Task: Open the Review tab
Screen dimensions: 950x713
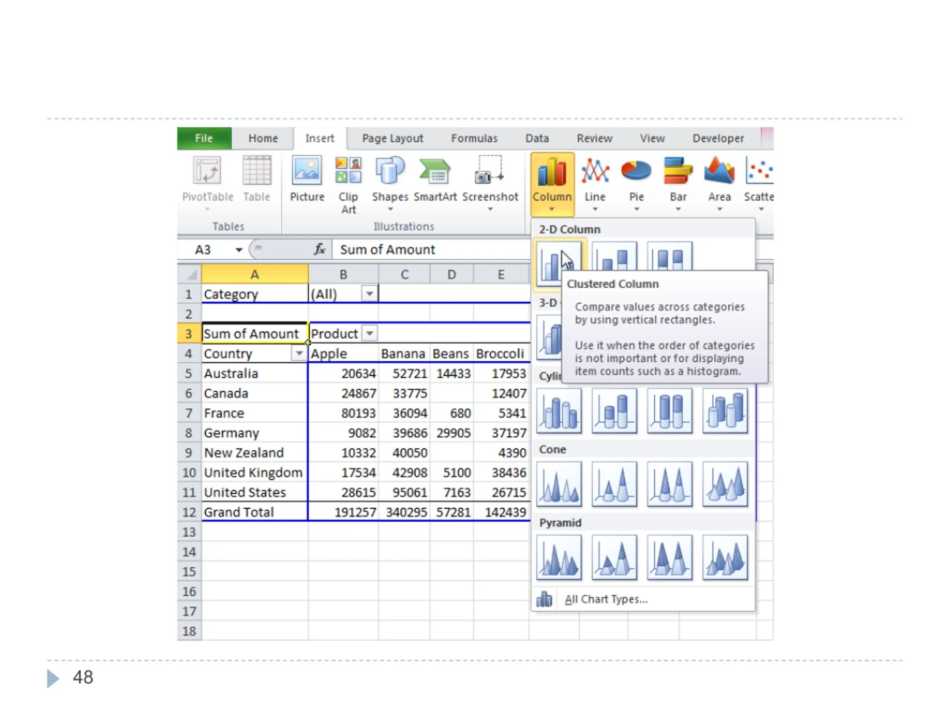Action: pos(594,139)
